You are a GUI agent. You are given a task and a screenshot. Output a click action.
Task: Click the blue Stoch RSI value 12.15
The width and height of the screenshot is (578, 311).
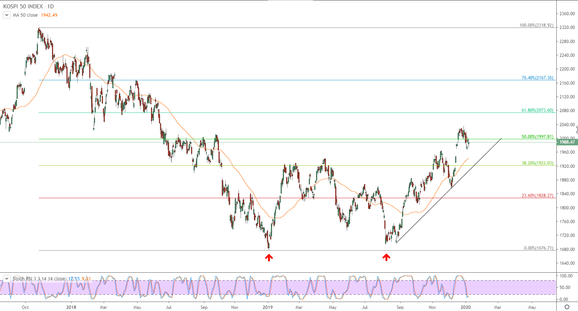pos(74,278)
